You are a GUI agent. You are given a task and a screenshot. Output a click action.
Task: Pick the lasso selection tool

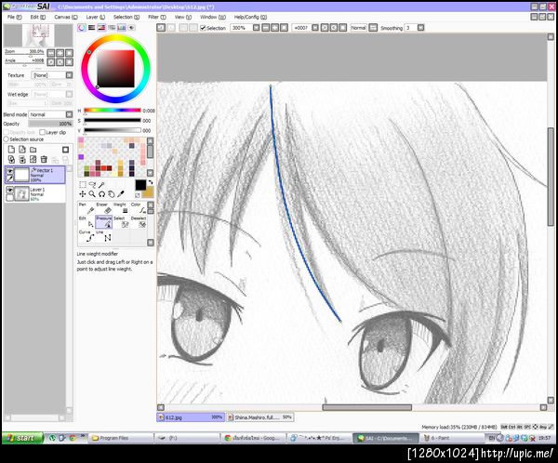(92, 185)
